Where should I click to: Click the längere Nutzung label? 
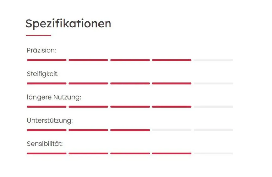point(54,97)
